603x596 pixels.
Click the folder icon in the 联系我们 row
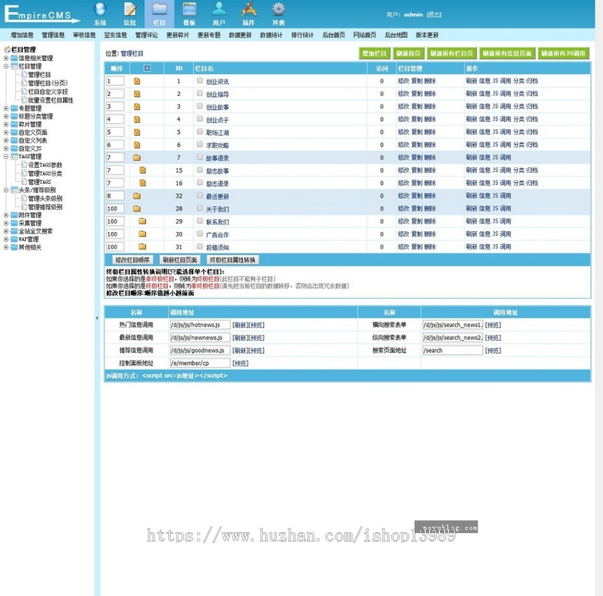[x=142, y=221]
